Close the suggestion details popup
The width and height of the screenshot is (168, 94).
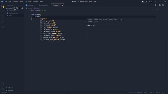(x=122, y=19)
